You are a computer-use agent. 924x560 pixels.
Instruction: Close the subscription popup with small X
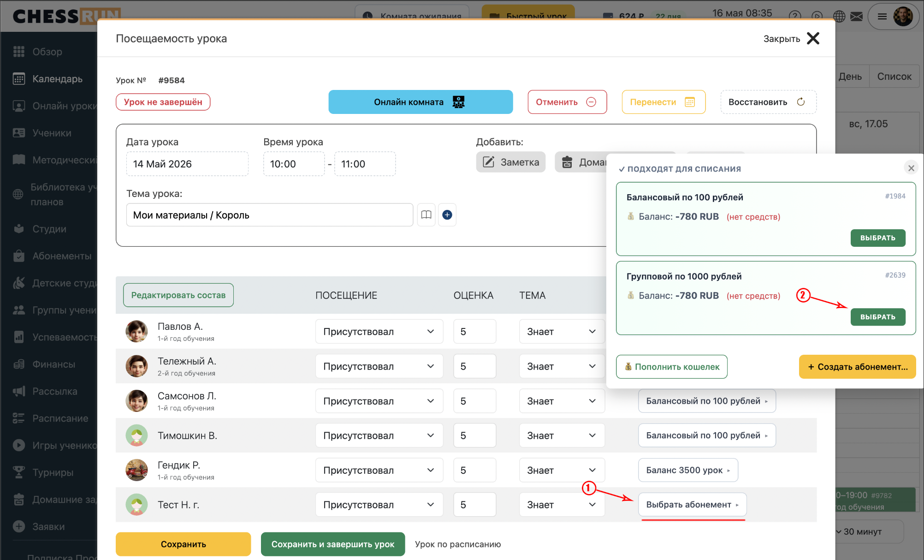point(911,168)
